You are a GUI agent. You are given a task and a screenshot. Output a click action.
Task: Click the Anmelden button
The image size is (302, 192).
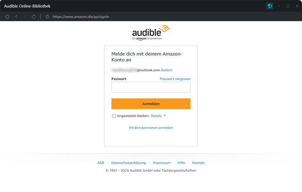point(151,104)
